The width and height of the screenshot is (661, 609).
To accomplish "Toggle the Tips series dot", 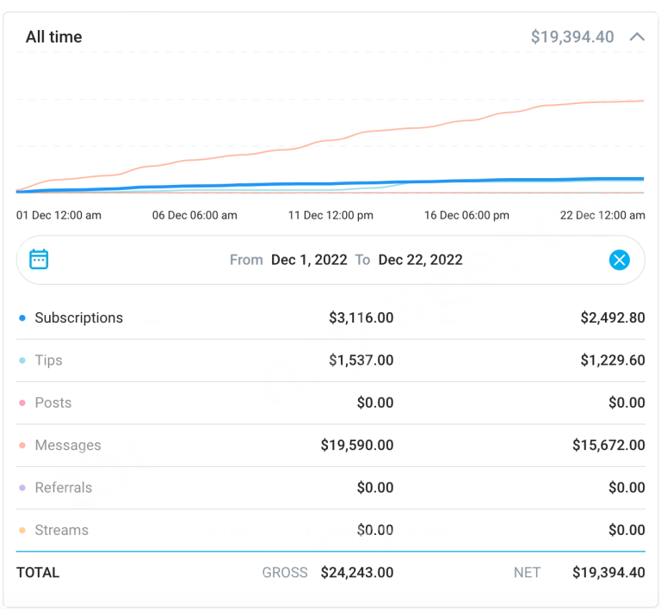I will (x=22, y=361).
